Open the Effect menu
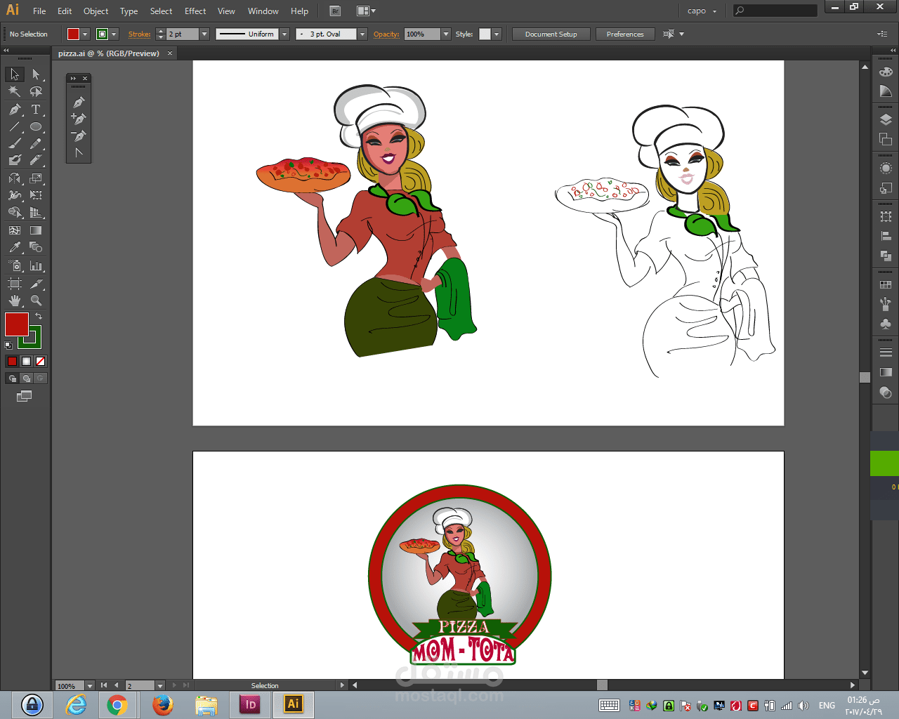The width and height of the screenshot is (899, 719). coord(195,11)
